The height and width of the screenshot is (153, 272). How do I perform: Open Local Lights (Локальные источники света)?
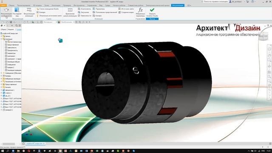[x=49, y=16]
